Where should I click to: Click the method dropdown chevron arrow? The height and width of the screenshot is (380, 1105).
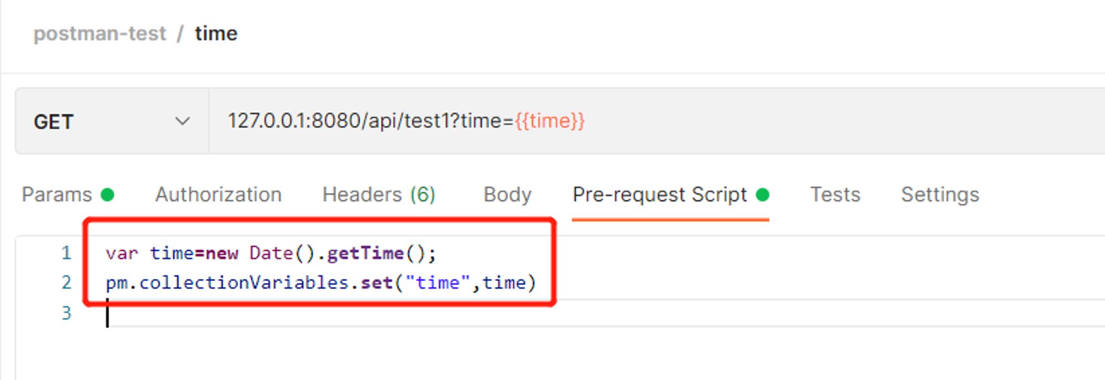[182, 121]
